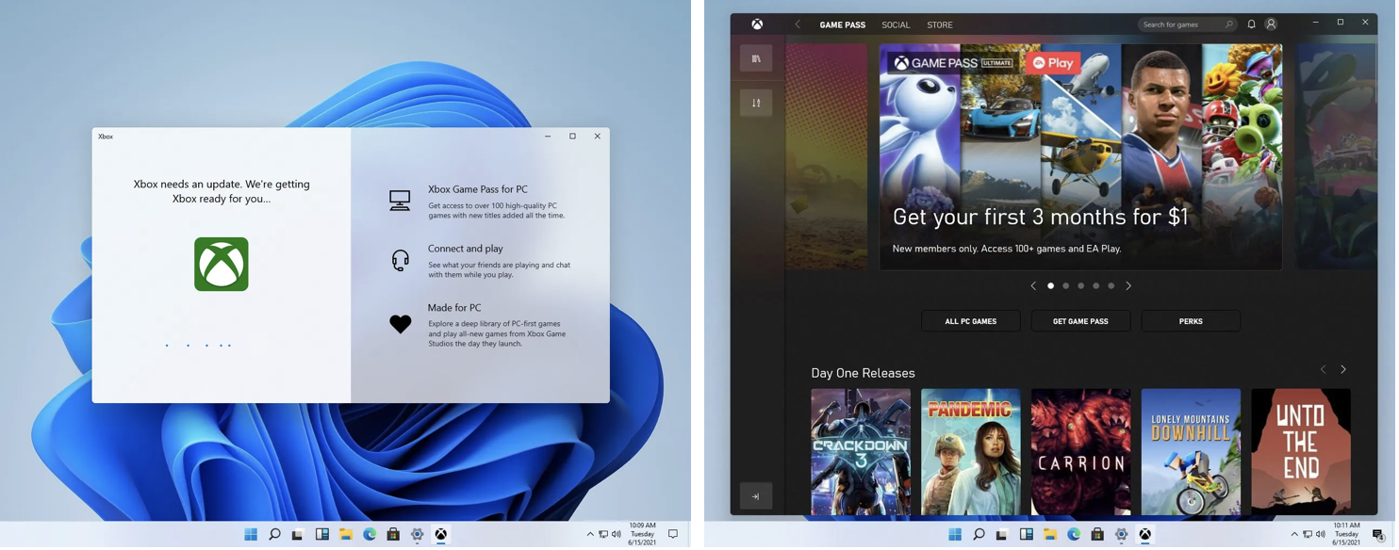1399x550 pixels.
Task: Click the 'Made for PC' heading
Action: pos(456,309)
